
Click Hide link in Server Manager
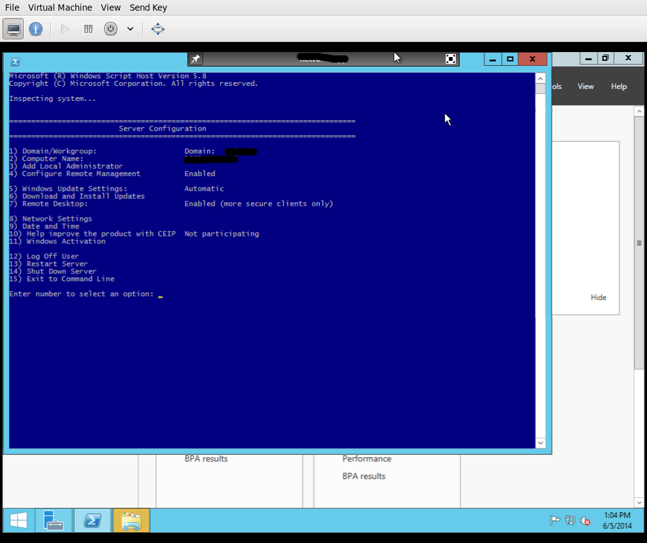click(598, 297)
